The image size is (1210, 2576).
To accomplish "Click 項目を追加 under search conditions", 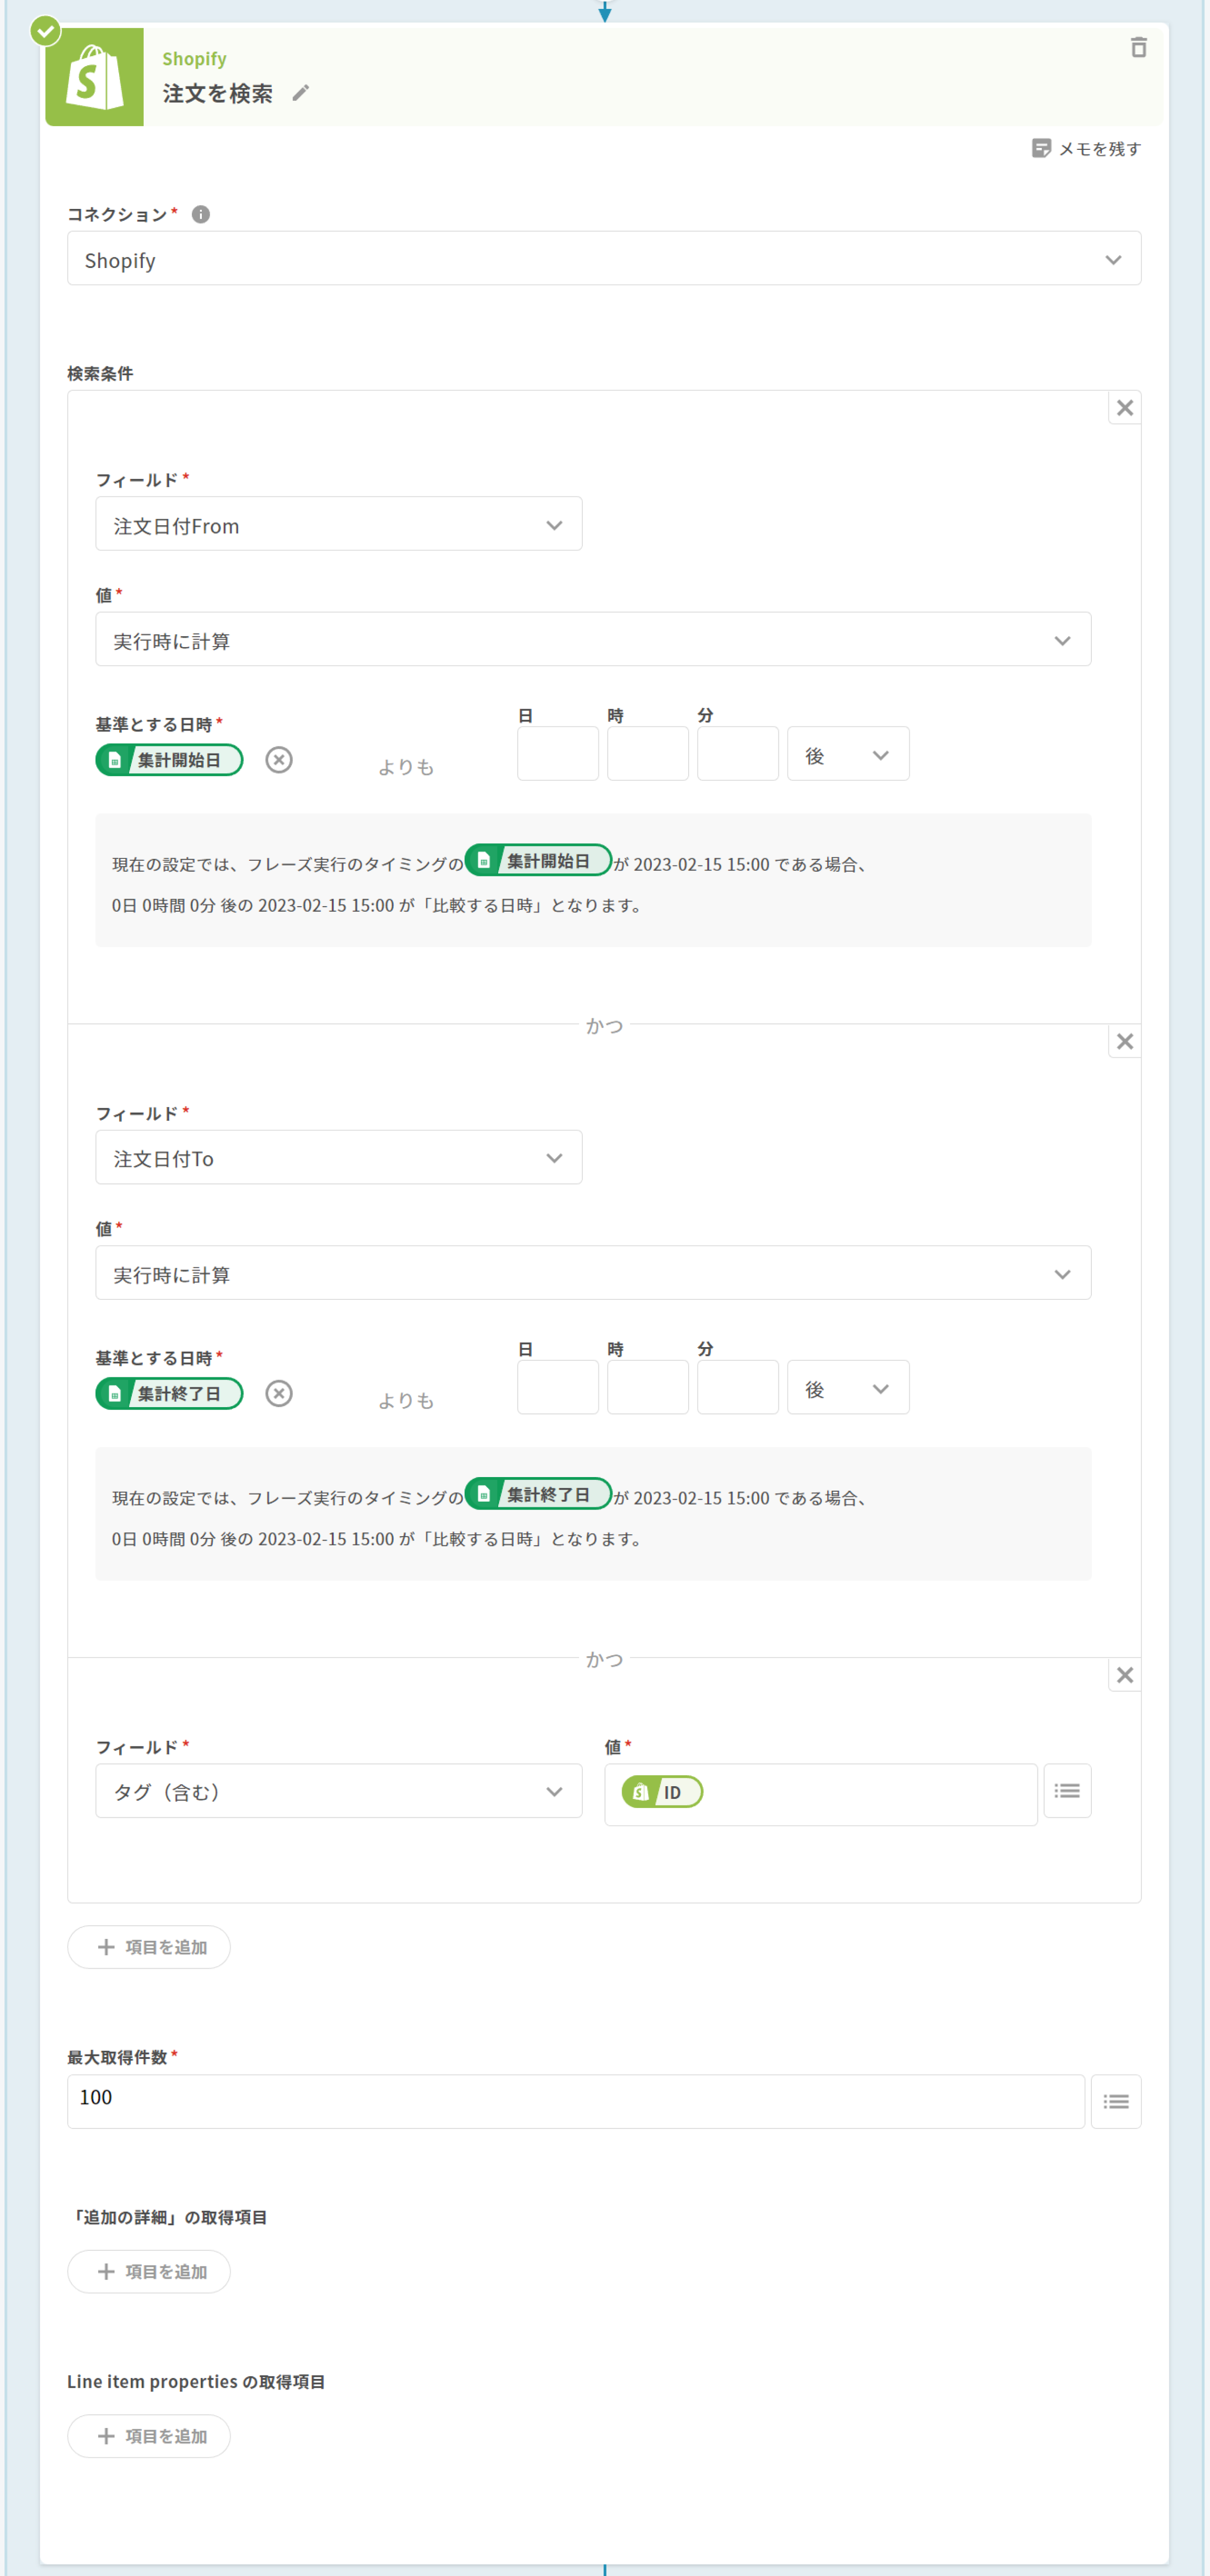I will (149, 1947).
